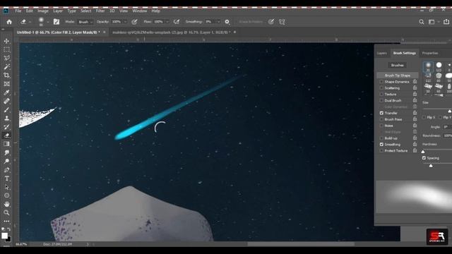Image resolution: width=452 pixels, height=254 pixels.
Task: Select the Hand tool
Action: (x=6, y=204)
